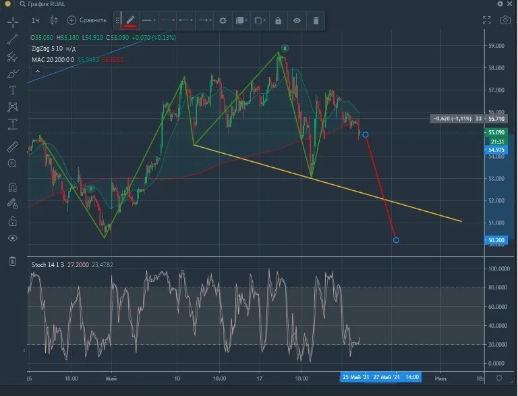Click the left arrow beside Stoch pane
The width and height of the screenshot is (518, 396).
tap(24, 350)
